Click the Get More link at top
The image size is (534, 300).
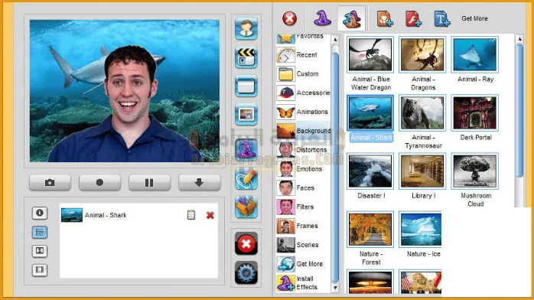[x=474, y=18]
